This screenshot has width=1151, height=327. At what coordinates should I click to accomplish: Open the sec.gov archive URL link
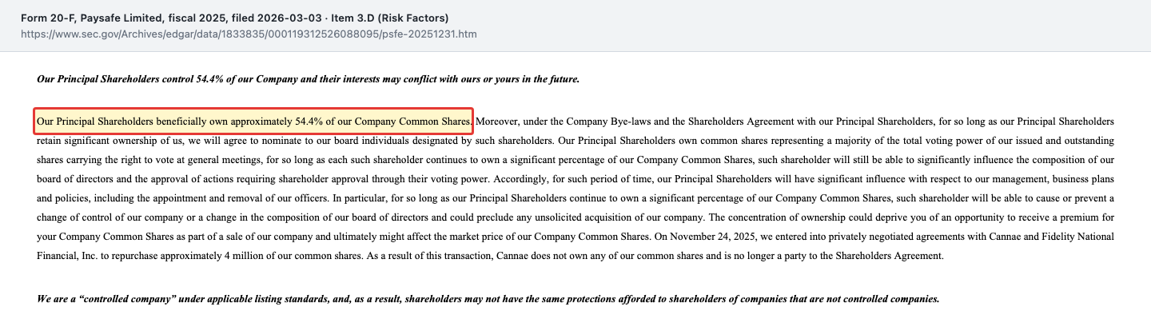point(249,34)
